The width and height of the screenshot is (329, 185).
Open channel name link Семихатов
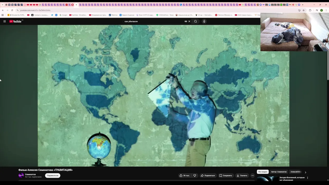click(x=30, y=174)
